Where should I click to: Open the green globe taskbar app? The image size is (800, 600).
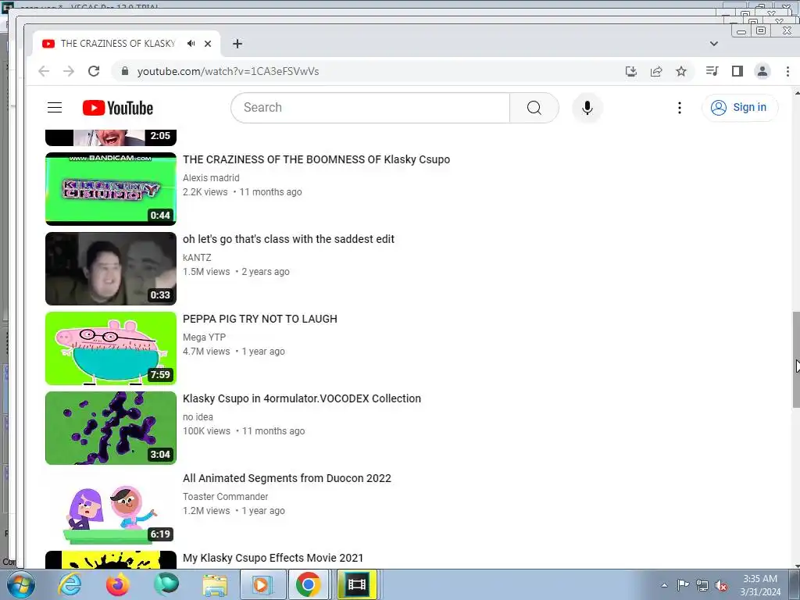tap(166, 584)
